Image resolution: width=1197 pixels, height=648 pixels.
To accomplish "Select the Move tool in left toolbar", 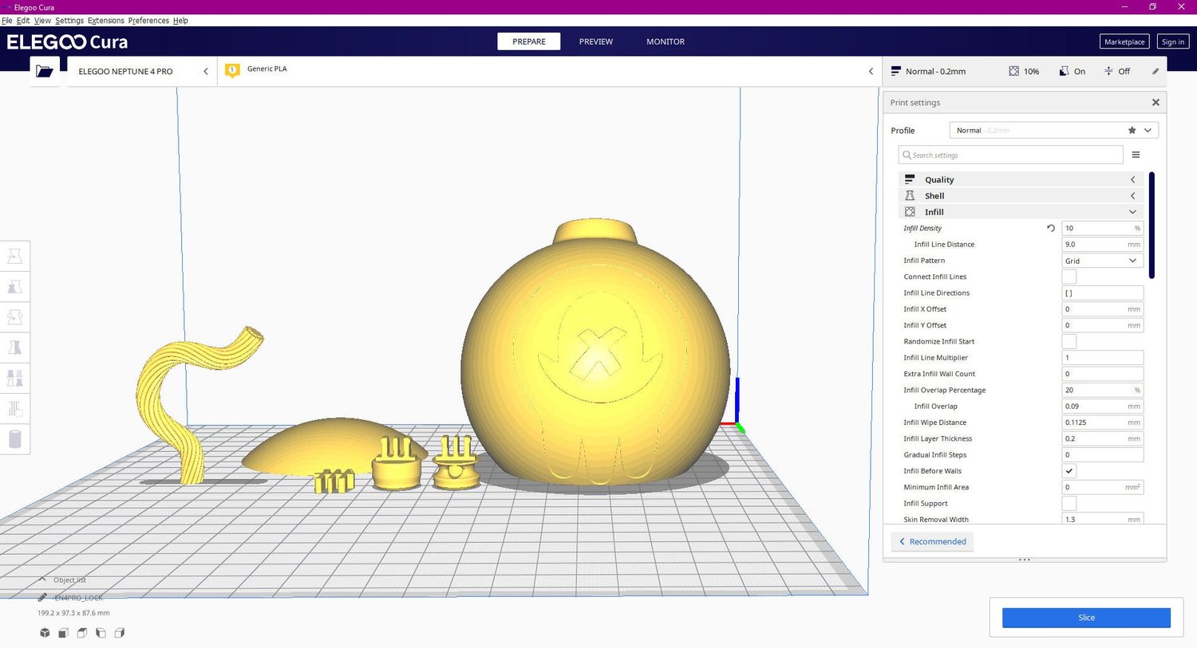I will pos(15,256).
